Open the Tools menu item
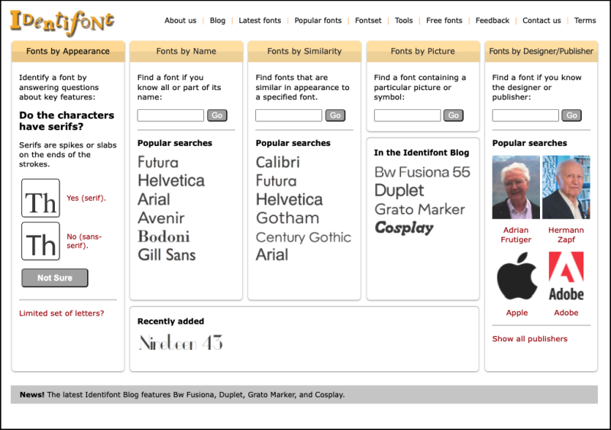 point(404,21)
